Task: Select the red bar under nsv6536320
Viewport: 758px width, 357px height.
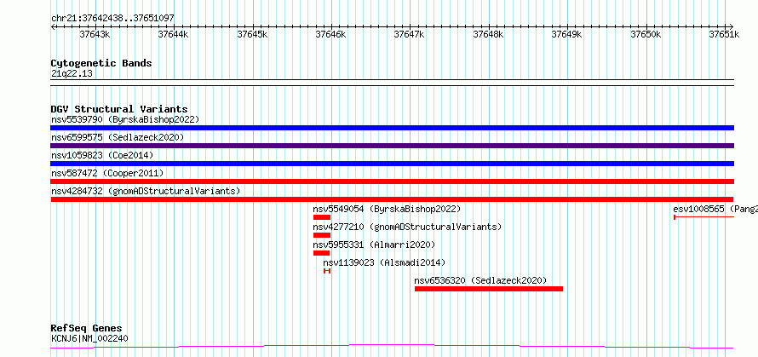Action: click(489, 289)
